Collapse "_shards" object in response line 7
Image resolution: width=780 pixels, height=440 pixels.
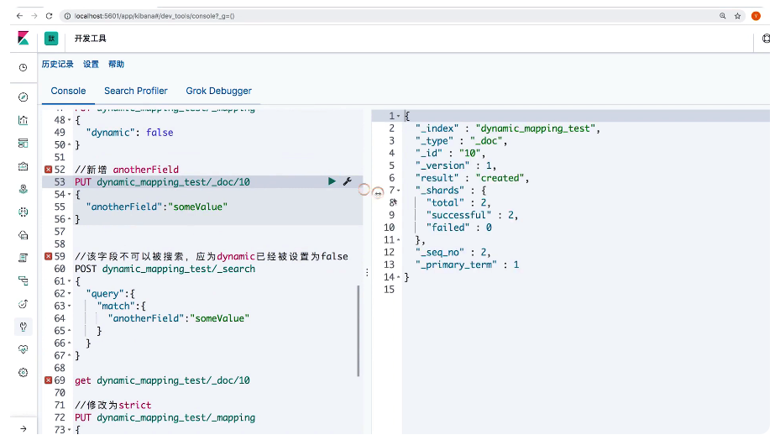398,191
